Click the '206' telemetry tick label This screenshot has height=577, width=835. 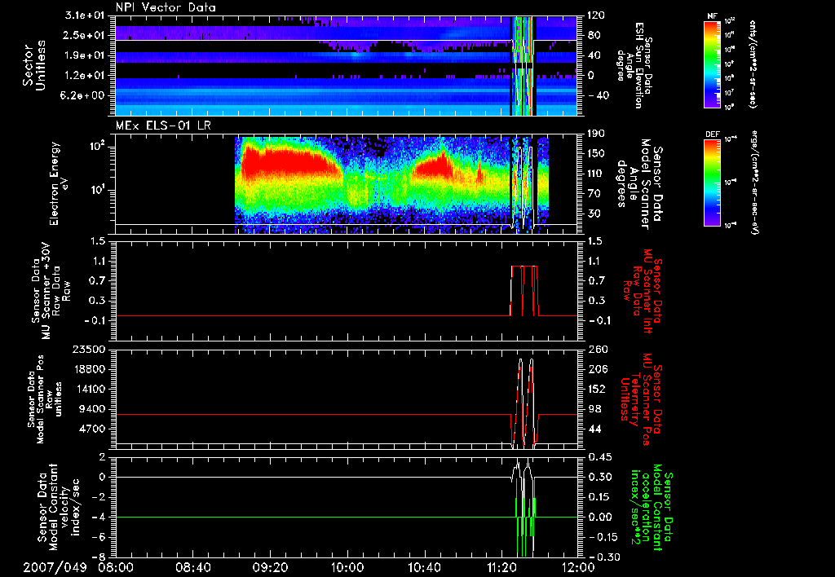[596, 369]
